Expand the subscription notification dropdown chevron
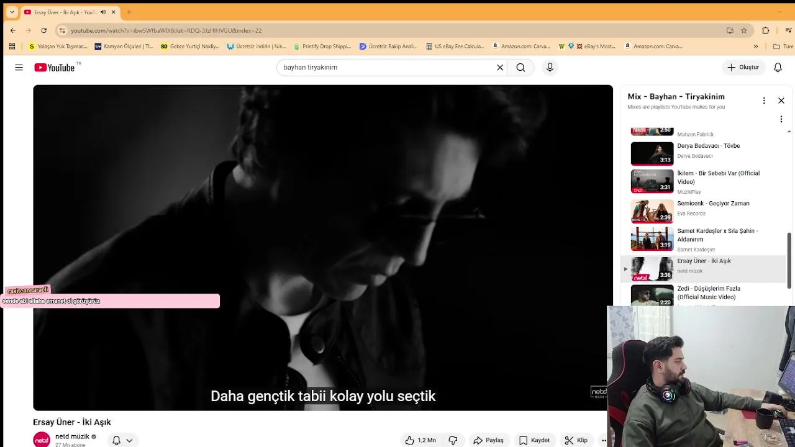The width and height of the screenshot is (795, 447). [129, 440]
